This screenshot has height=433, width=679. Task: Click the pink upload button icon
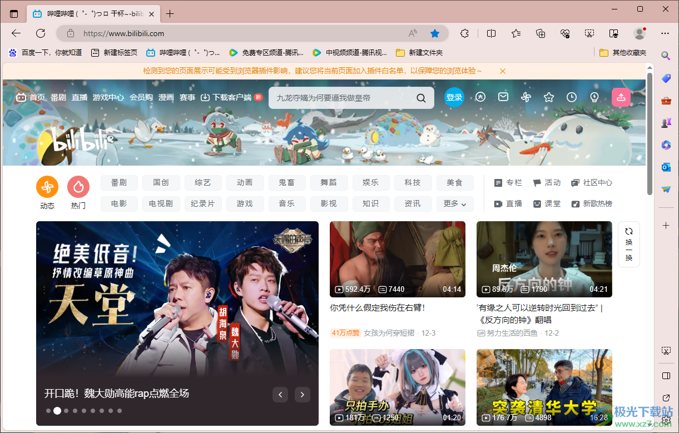click(x=621, y=97)
